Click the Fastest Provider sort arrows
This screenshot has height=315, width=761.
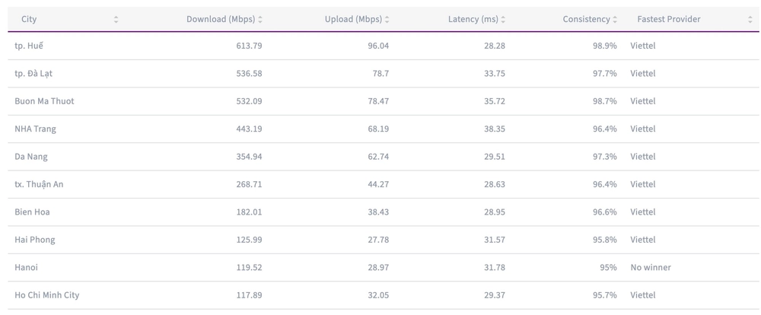point(750,20)
